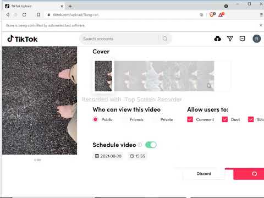The width and height of the screenshot is (264, 198).
Task: Open the Brave Rewards triangle icon
Action: [221, 15]
